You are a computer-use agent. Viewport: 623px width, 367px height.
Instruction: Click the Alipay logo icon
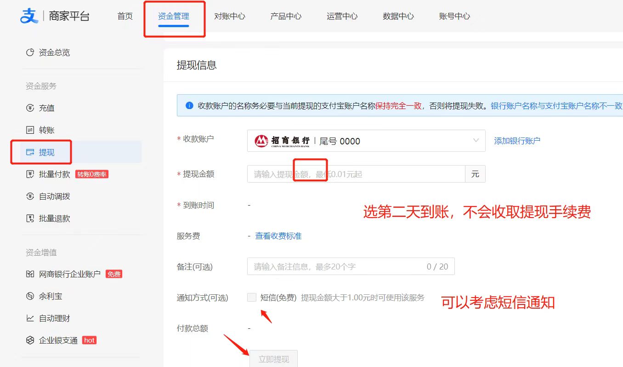29,16
